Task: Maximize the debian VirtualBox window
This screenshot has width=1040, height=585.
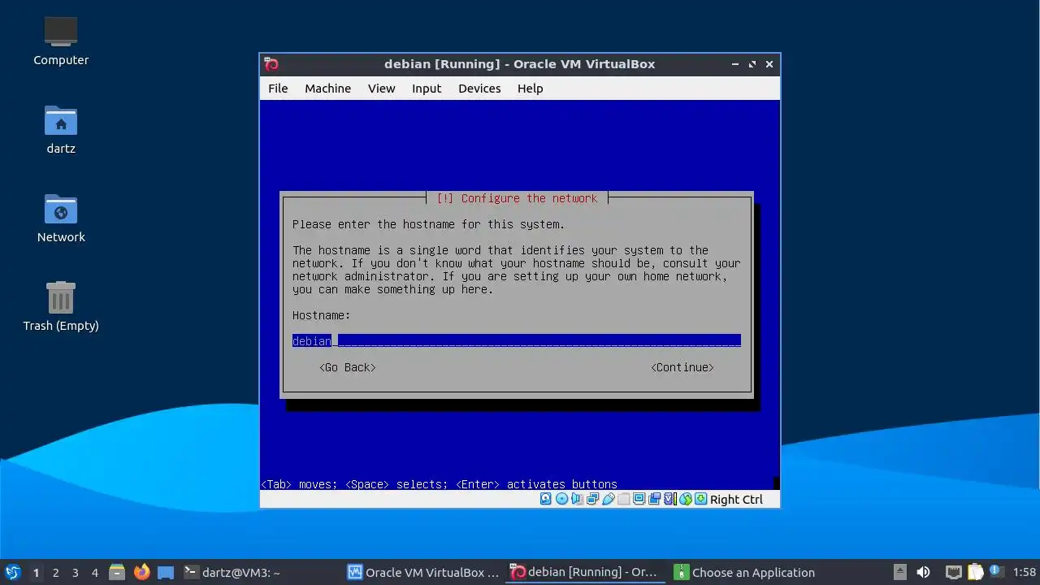Action: [x=752, y=64]
